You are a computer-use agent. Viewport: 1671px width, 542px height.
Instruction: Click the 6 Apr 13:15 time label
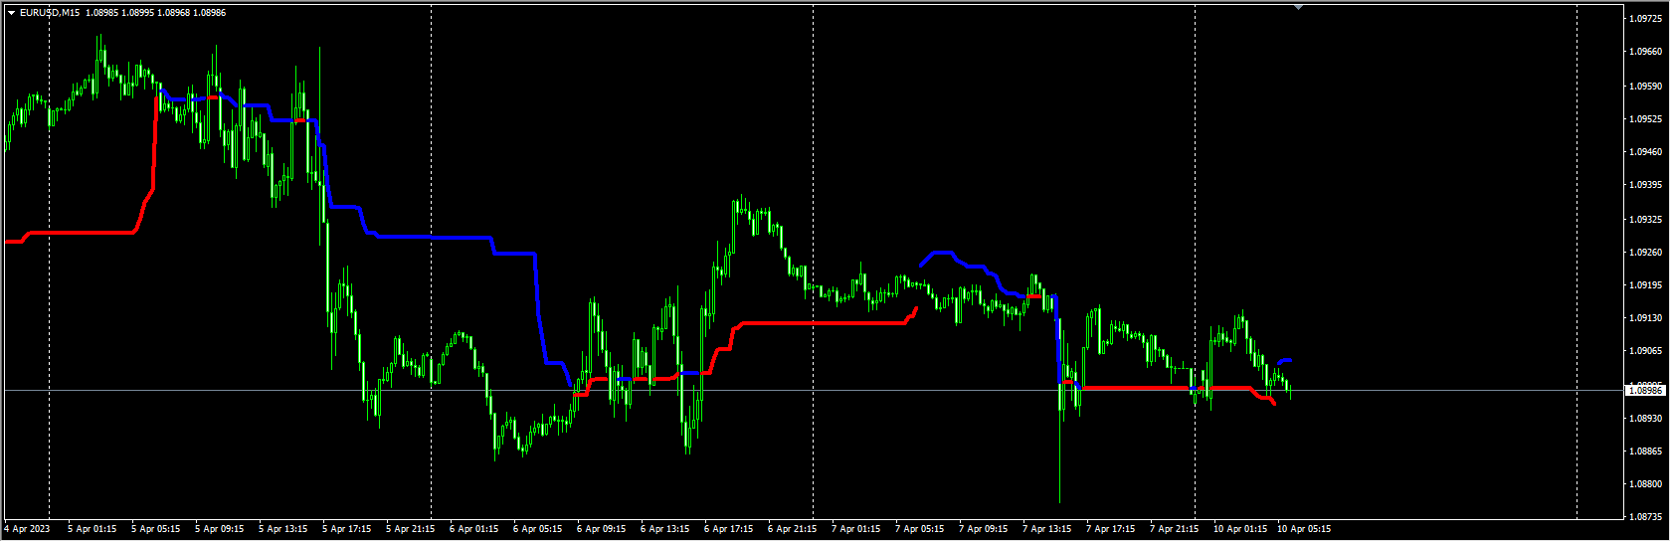[x=664, y=529]
